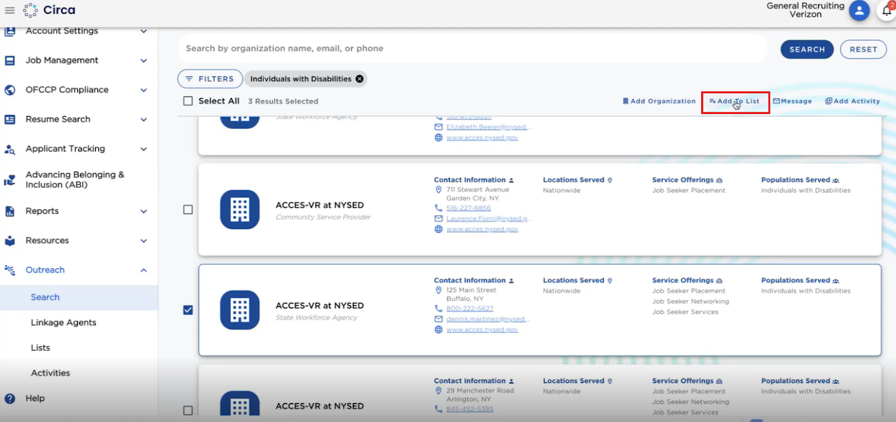Image resolution: width=896 pixels, height=422 pixels.
Task: Open Garden City card www.acces.nysed.gov link
Action: tap(482, 229)
